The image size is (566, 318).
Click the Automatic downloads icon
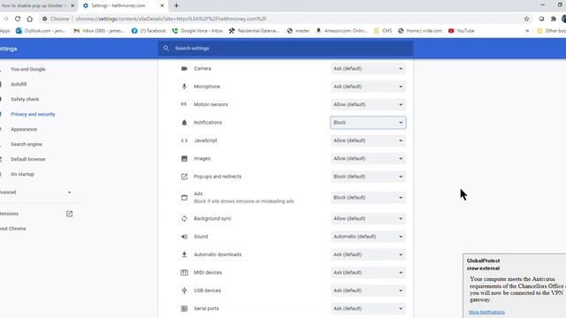point(184,254)
